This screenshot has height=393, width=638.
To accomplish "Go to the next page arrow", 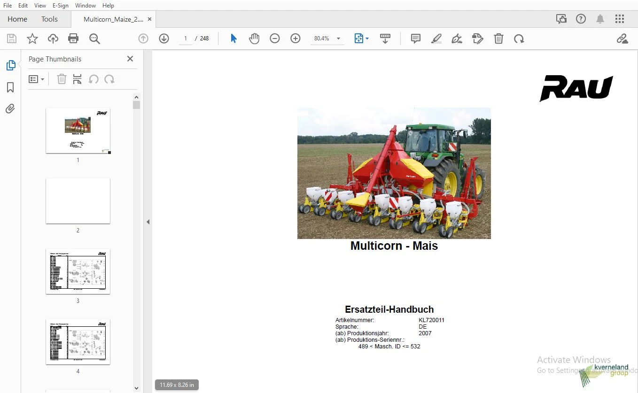I will (164, 39).
